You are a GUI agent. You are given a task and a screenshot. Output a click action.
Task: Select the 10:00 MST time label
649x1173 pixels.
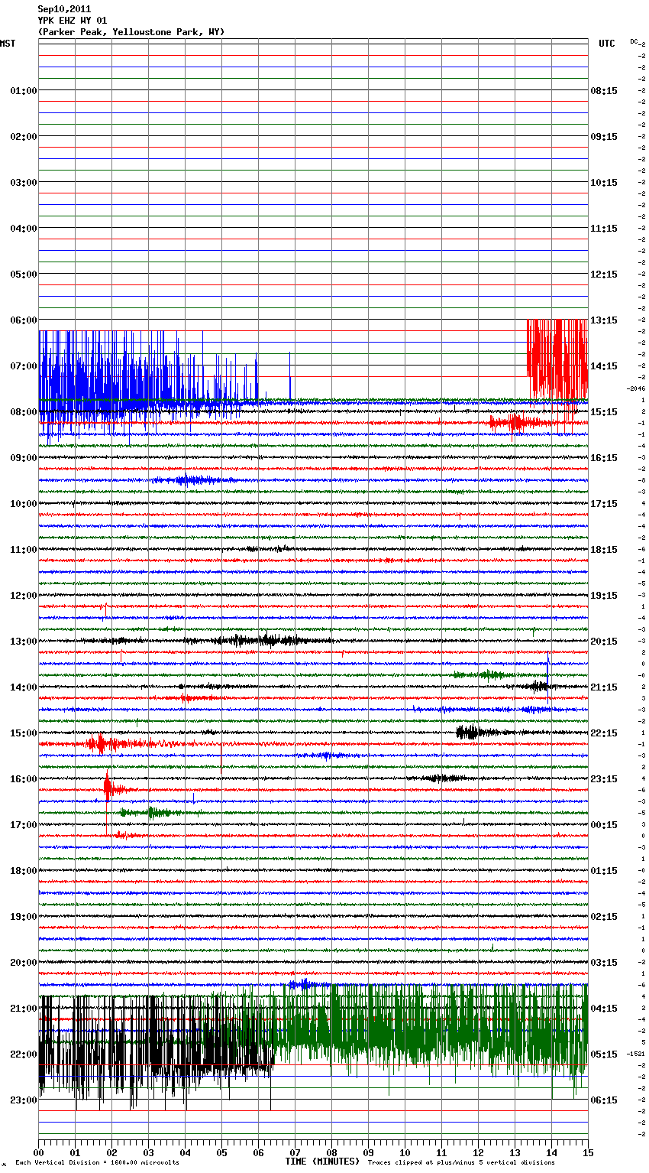(x=24, y=504)
